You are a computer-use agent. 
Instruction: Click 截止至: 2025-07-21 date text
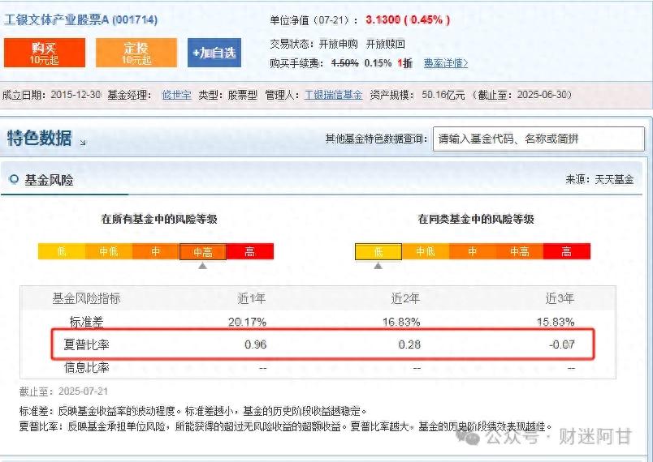63,391
